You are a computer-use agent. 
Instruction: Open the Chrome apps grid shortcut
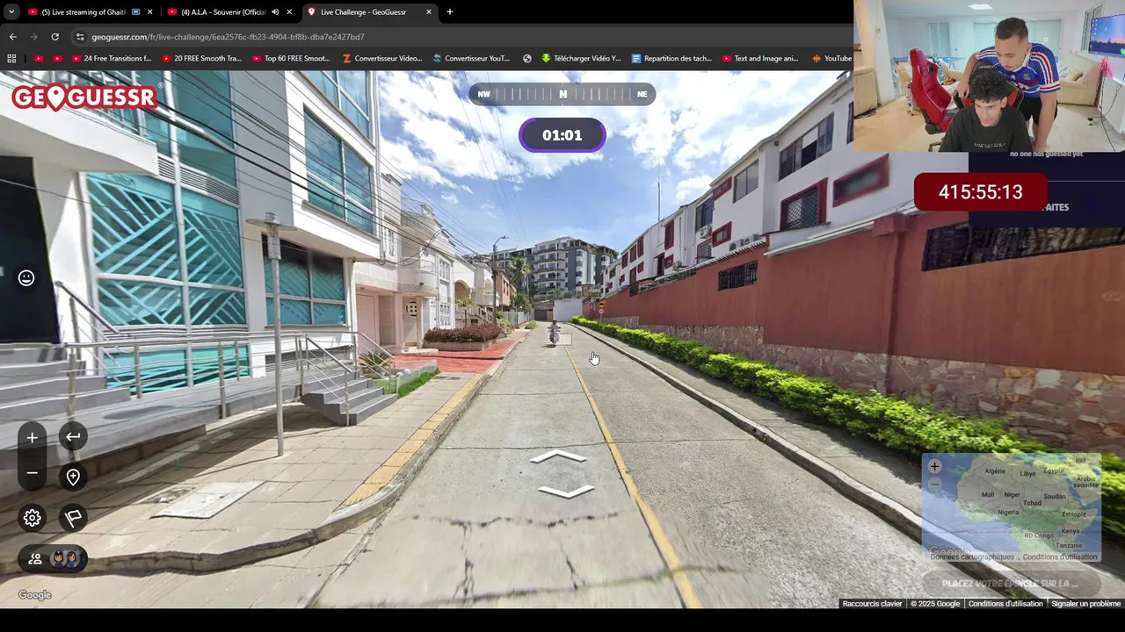(11, 58)
